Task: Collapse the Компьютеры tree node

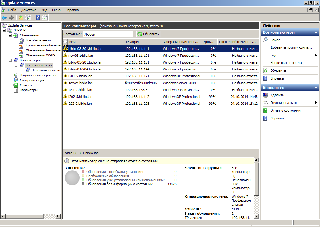Action: pos(10,60)
